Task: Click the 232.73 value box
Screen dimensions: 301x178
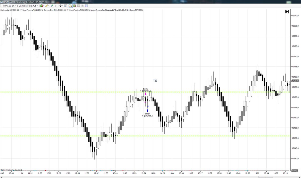Action: click(294, 170)
